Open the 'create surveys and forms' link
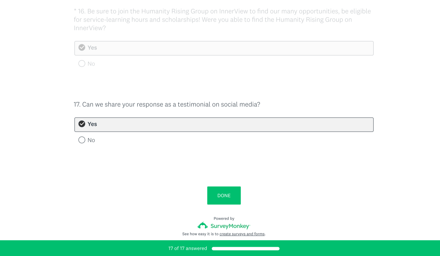Image resolution: width=440 pixels, height=256 pixels. [x=242, y=234]
